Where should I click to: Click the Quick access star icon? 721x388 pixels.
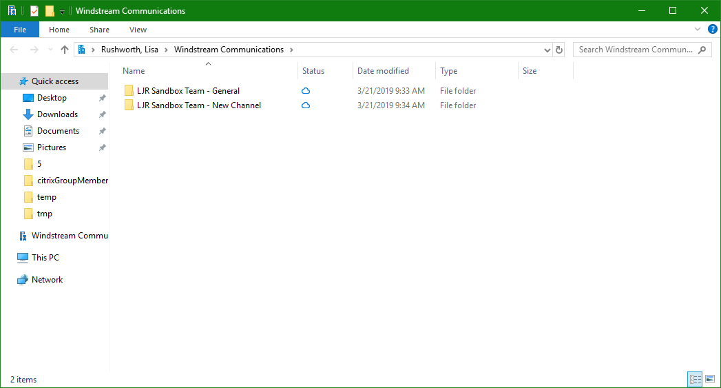(x=23, y=81)
